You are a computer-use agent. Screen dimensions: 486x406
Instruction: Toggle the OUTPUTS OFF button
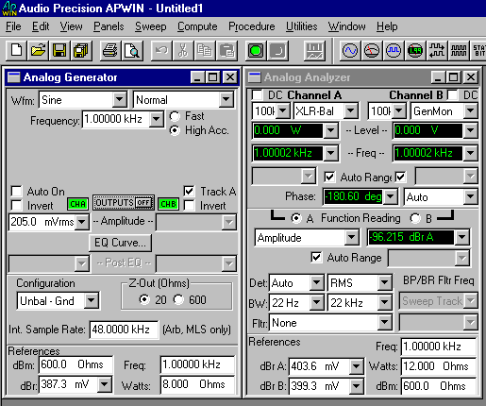click(124, 203)
